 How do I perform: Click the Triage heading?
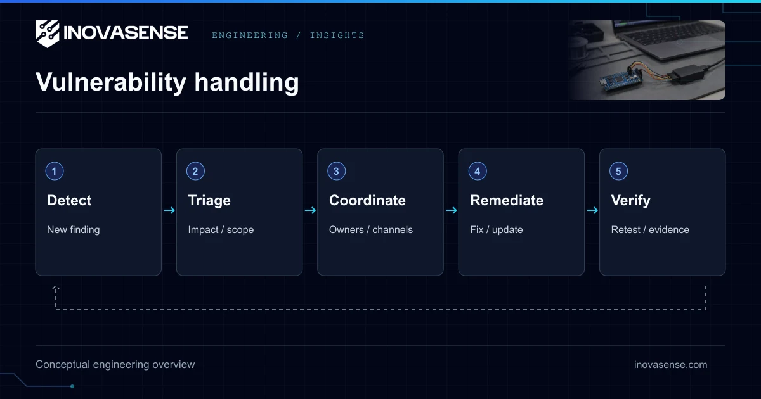click(209, 201)
